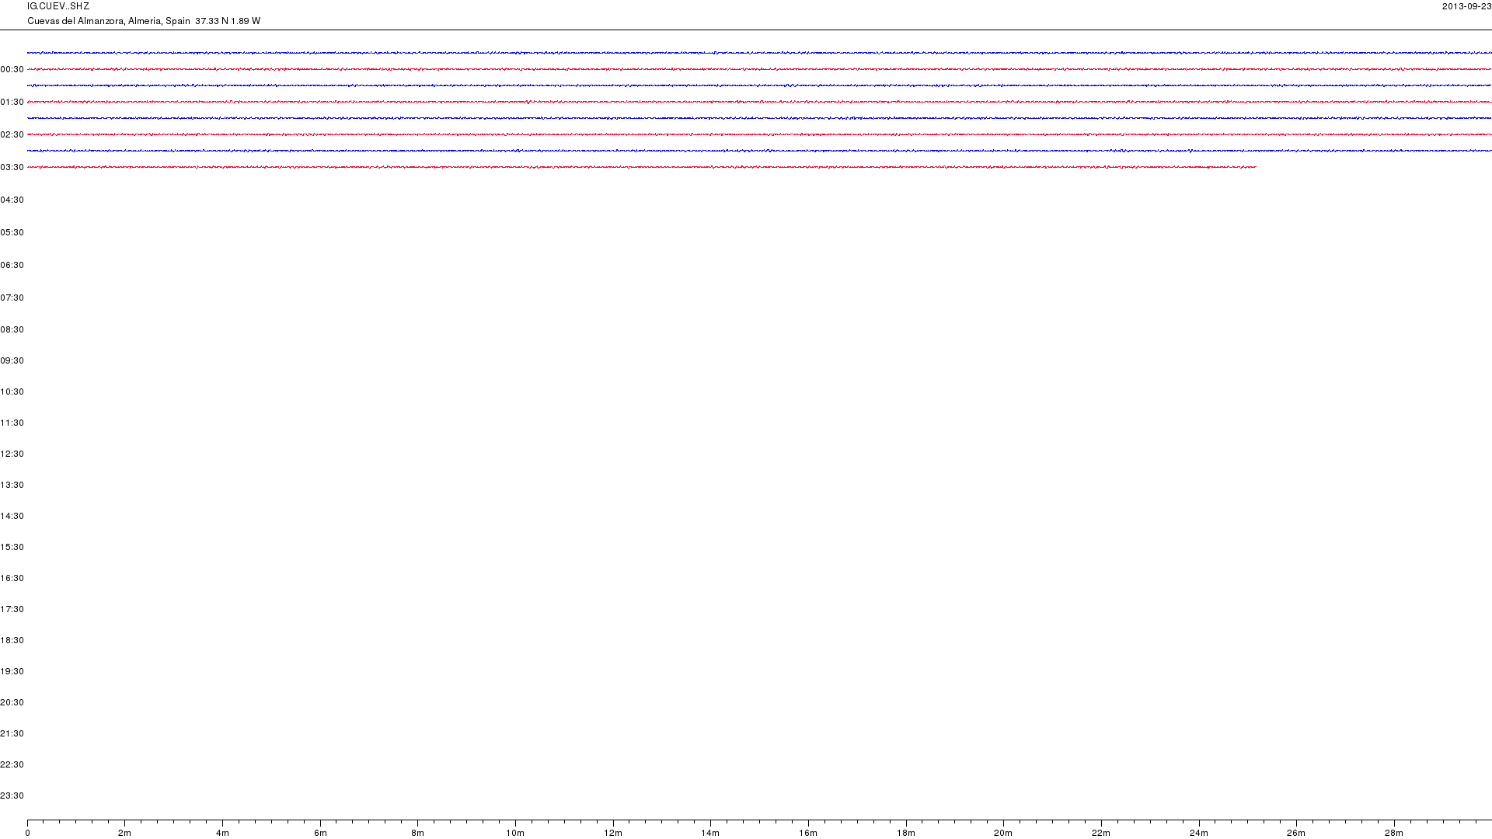Viewport: 1492px width, 839px height.
Task: Click the 10m axis label
Action: pyautogui.click(x=515, y=834)
